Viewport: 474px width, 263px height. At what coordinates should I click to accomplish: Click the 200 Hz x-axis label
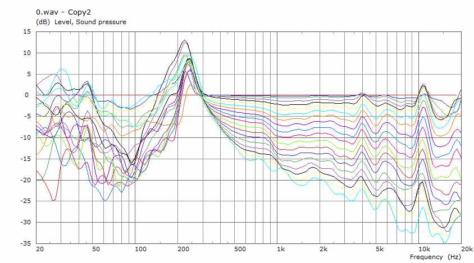[183, 249]
